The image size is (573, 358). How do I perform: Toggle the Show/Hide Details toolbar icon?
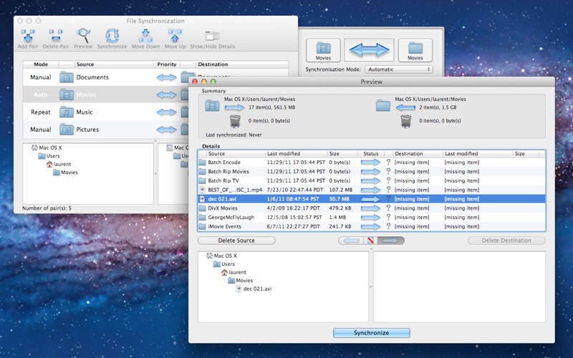tap(212, 36)
